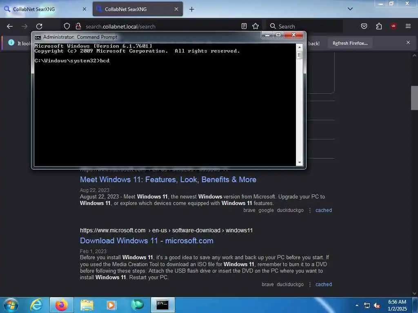Open cached version of Meet Windows 11
Image resolution: width=418 pixels, height=313 pixels.
pyautogui.click(x=324, y=210)
